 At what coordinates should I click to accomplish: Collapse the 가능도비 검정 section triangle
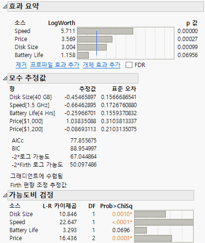click(5, 195)
